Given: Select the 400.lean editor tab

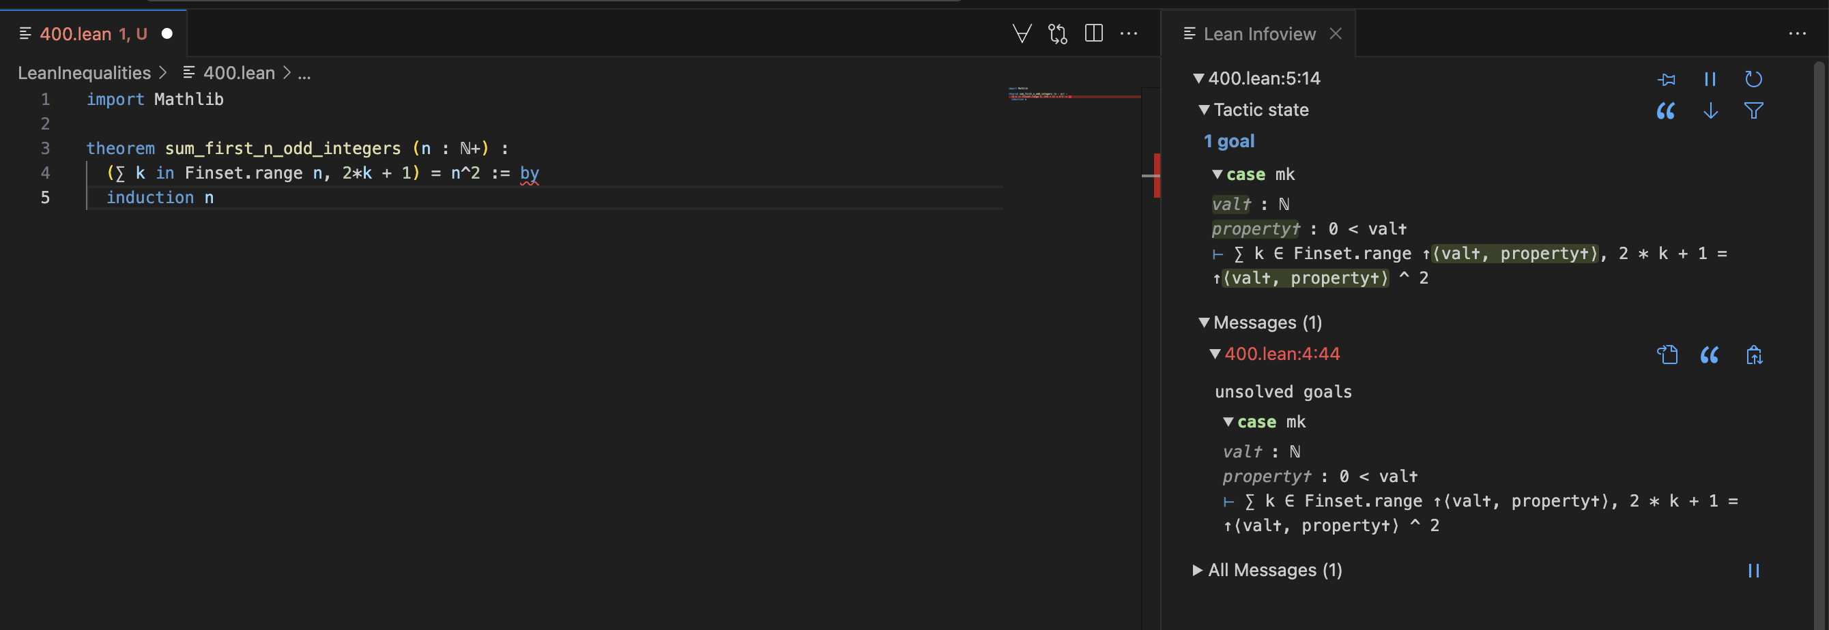Looking at the screenshot, I should (x=93, y=33).
